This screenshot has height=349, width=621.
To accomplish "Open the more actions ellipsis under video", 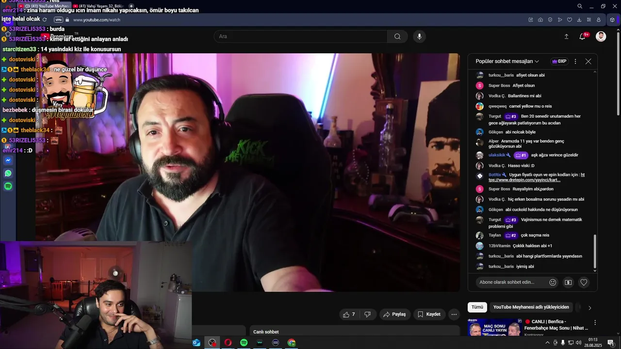I will (x=454, y=315).
